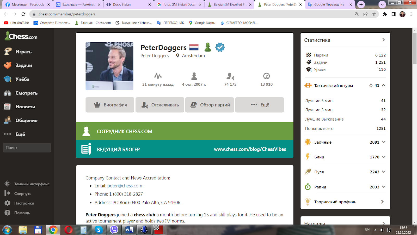Click the taskbar volume speaker icon
The width and height of the screenshot is (417, 235).
pos(382,230)
